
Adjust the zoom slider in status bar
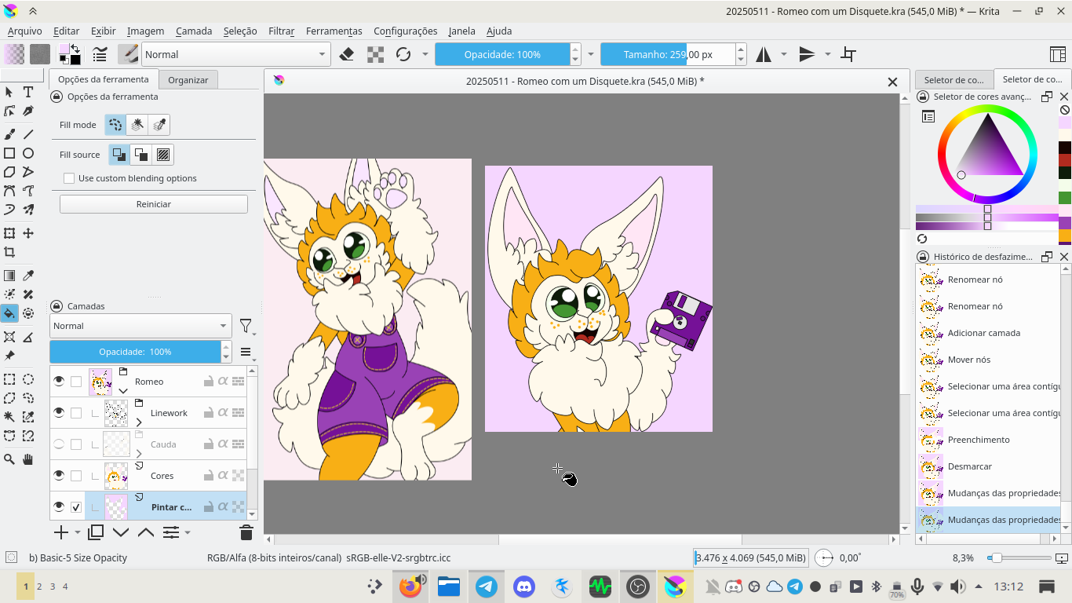tap(996, 557)
